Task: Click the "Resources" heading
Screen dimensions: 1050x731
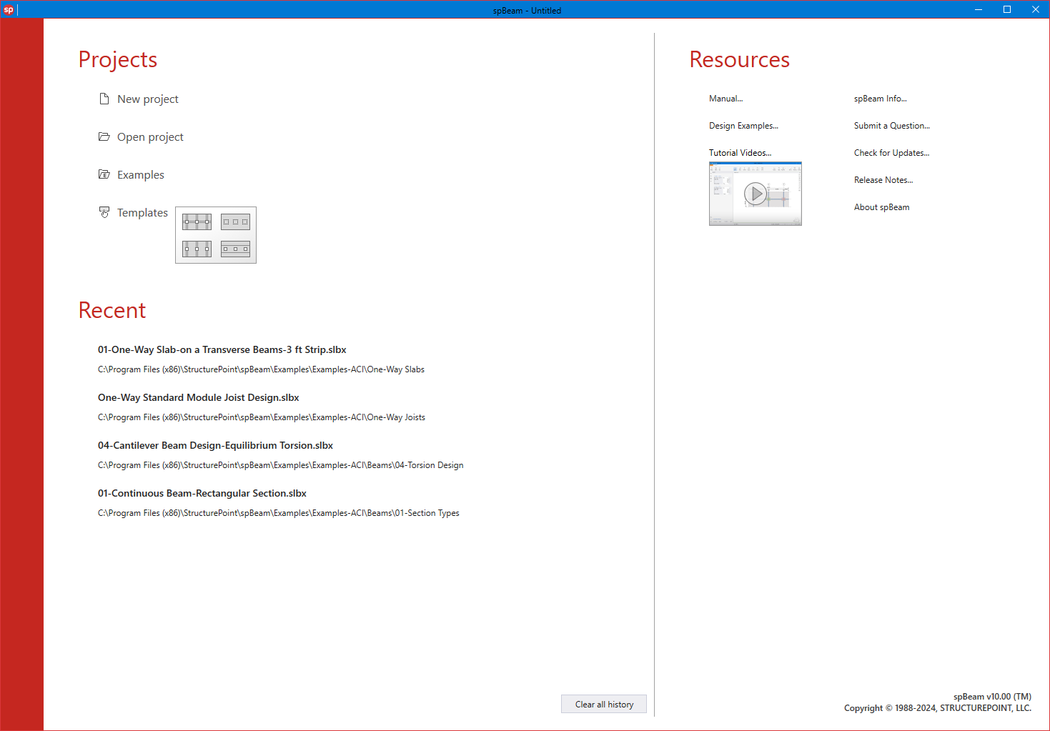Action: pos(740,59)
